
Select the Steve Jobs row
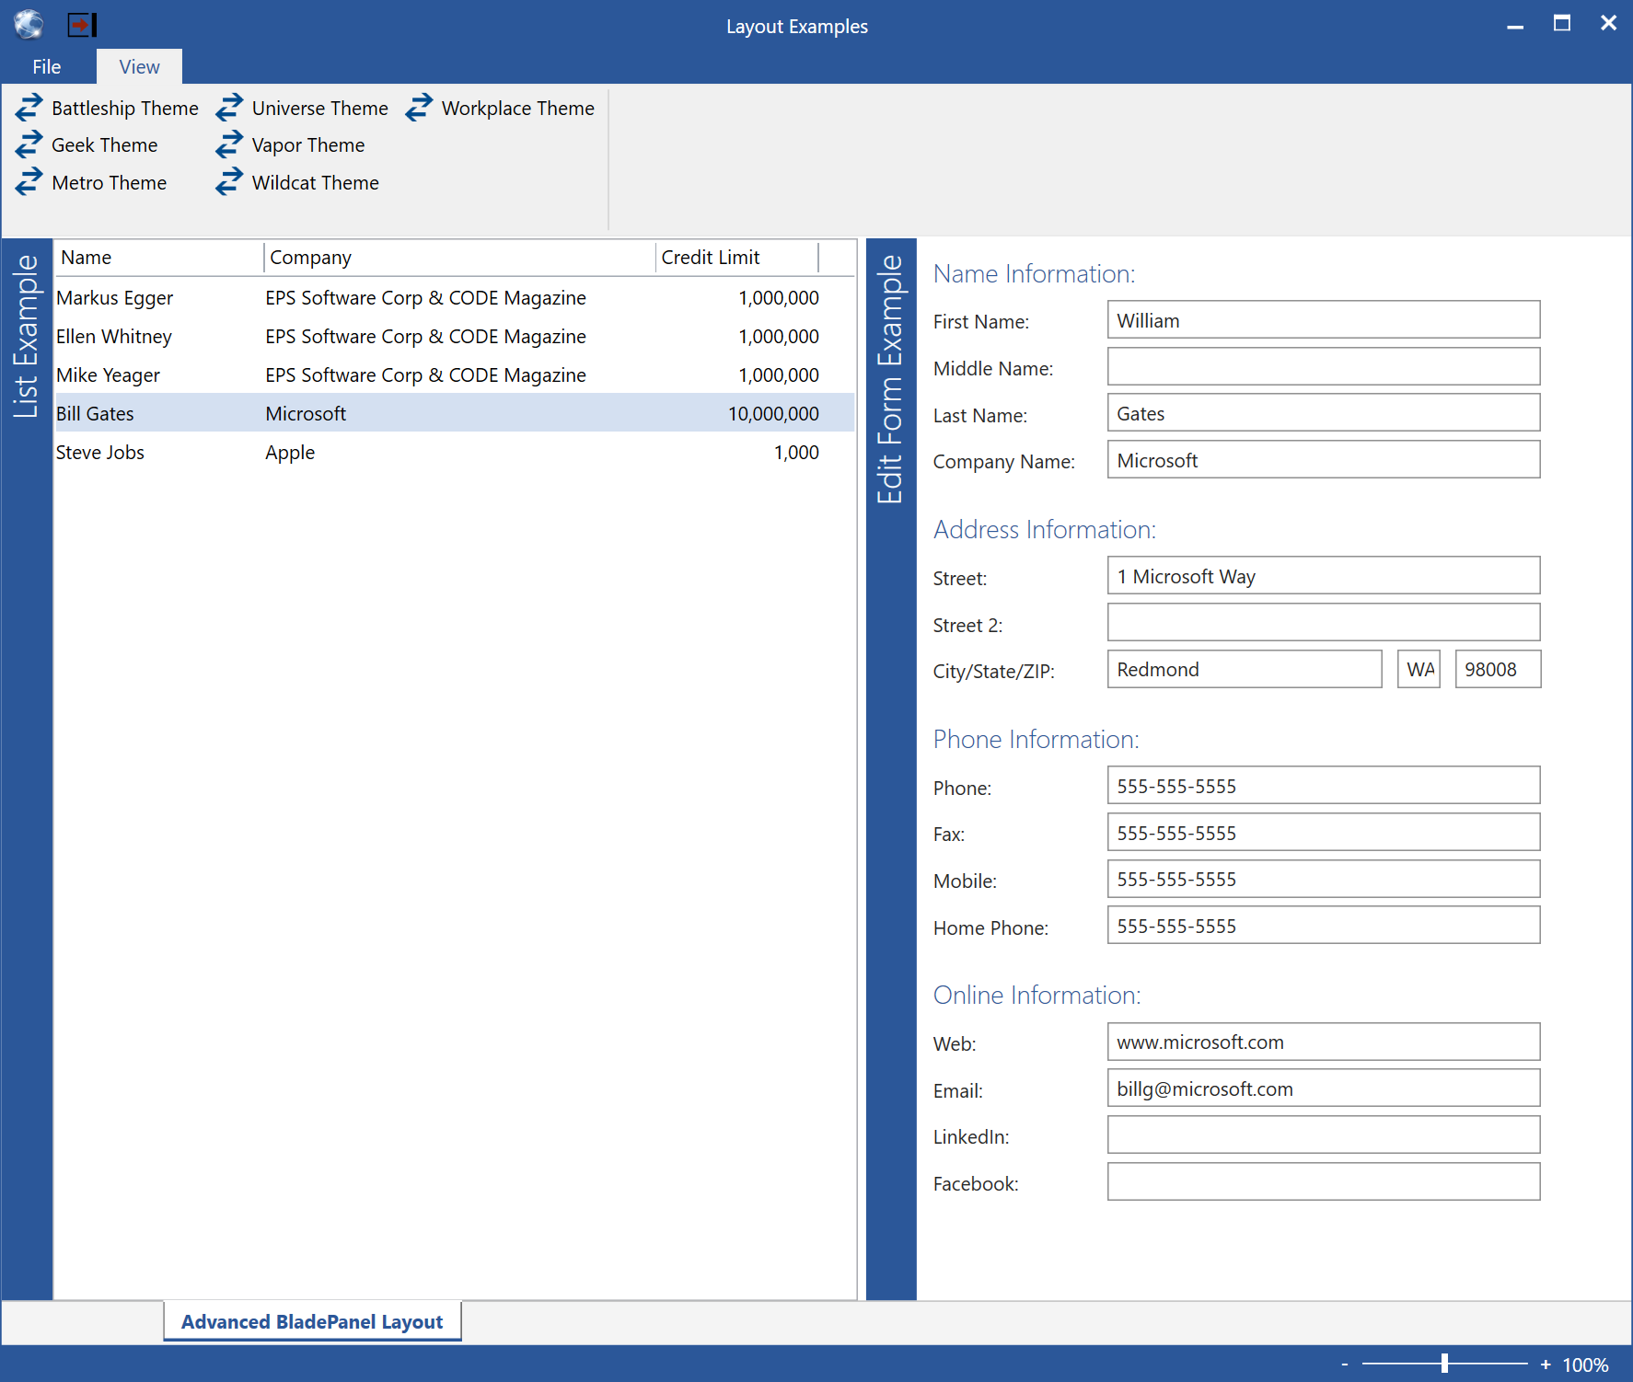tap(454, 453)
